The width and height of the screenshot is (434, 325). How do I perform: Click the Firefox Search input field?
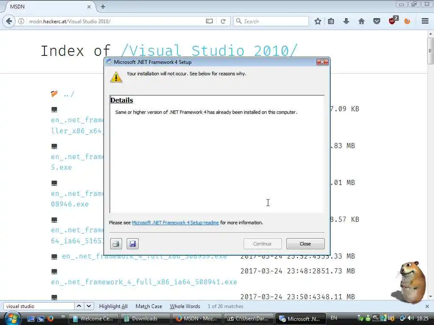[x=271, y=21]
